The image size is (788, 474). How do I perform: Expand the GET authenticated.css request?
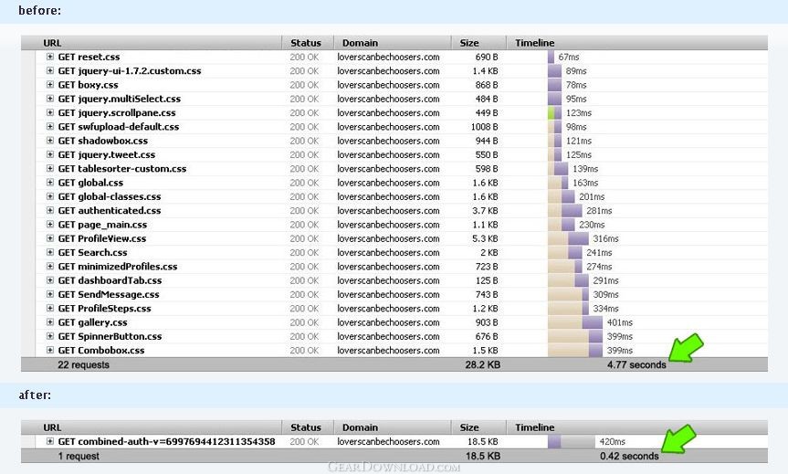click(49, 211)
